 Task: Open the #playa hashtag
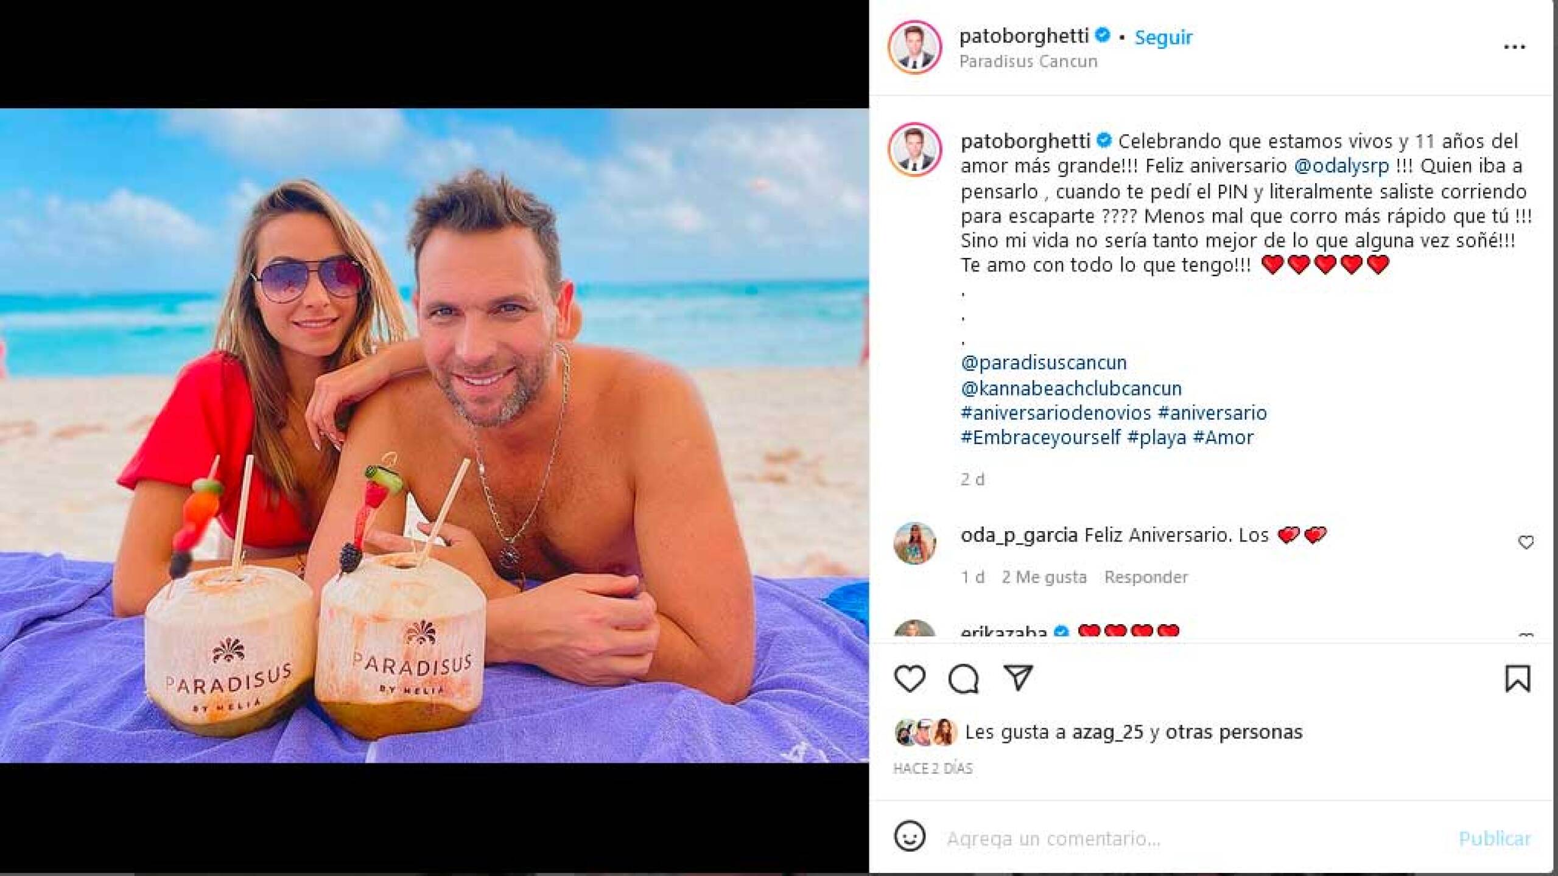(1156, 437)
